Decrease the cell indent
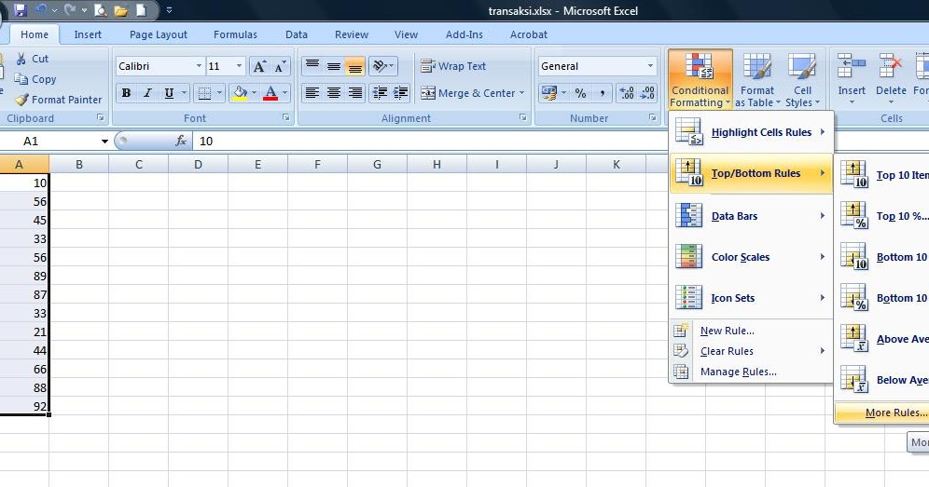929x487 pixels. 380,93
